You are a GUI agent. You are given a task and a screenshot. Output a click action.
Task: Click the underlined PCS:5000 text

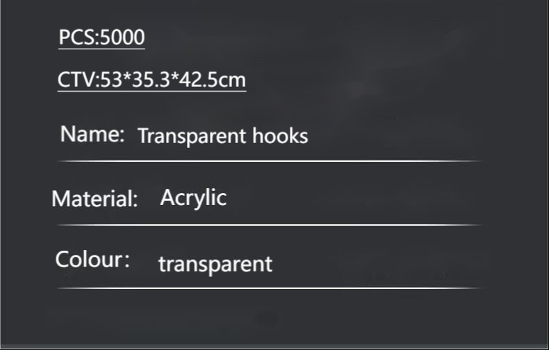pos(101,37)
